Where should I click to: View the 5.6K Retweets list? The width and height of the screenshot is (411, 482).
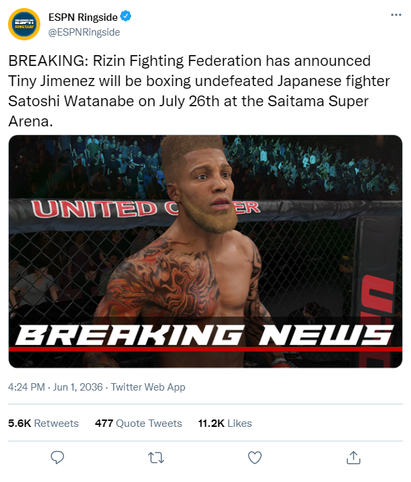(43, 424)
